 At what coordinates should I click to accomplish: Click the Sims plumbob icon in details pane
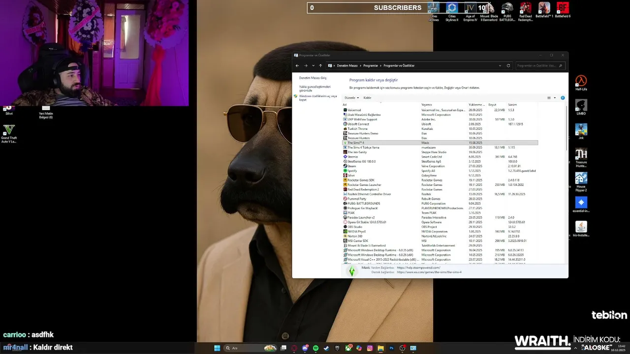[352, 271]
